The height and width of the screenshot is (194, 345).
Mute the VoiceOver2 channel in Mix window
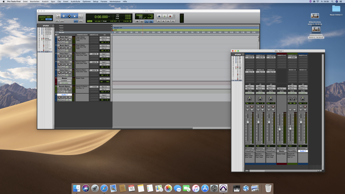coord(263,110)
